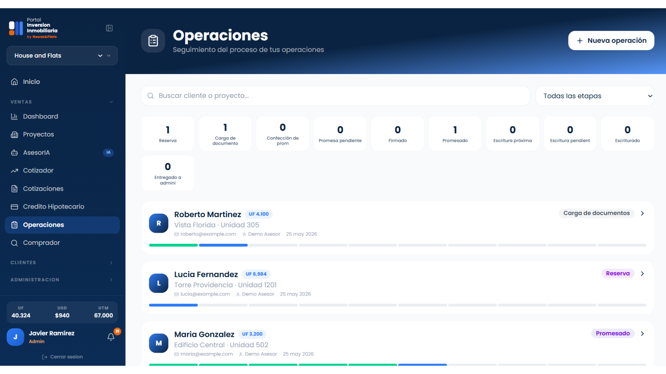666x374 pixels.
Task: Click Roberto Martinez progress bar
Action: 398,245
